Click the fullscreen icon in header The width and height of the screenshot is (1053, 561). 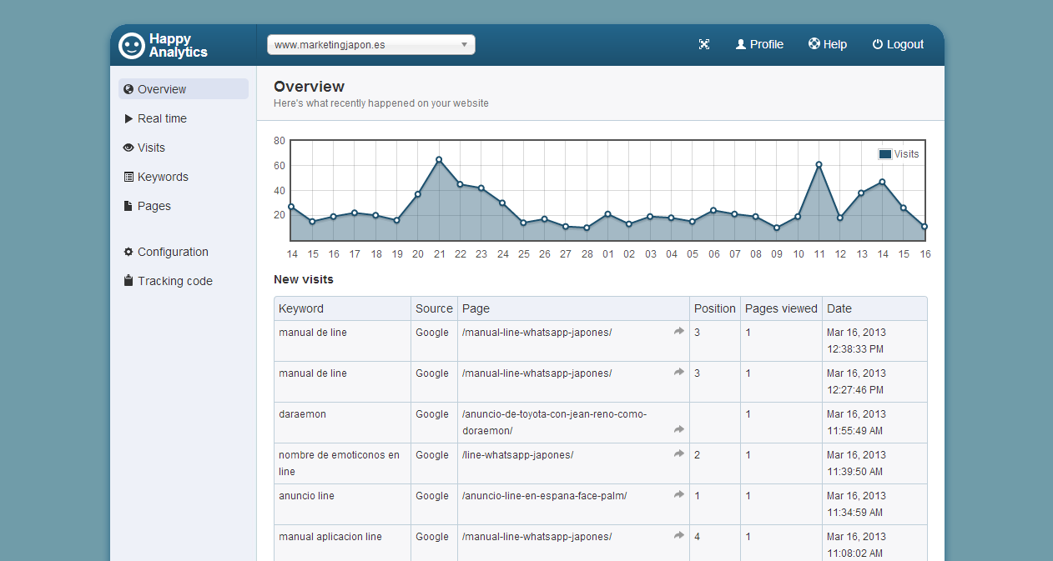coord(703,45)
